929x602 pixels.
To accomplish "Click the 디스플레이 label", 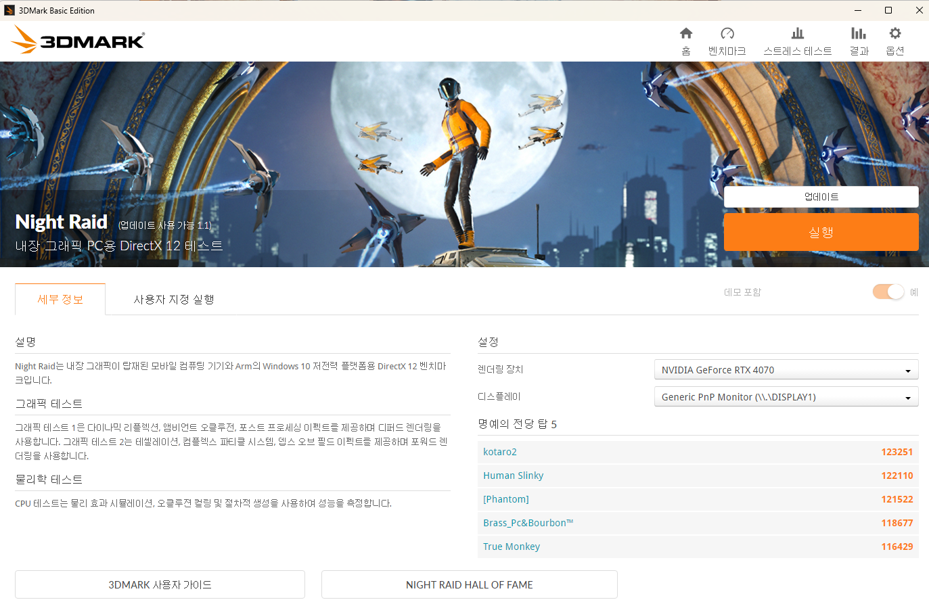I will [499, 396].
